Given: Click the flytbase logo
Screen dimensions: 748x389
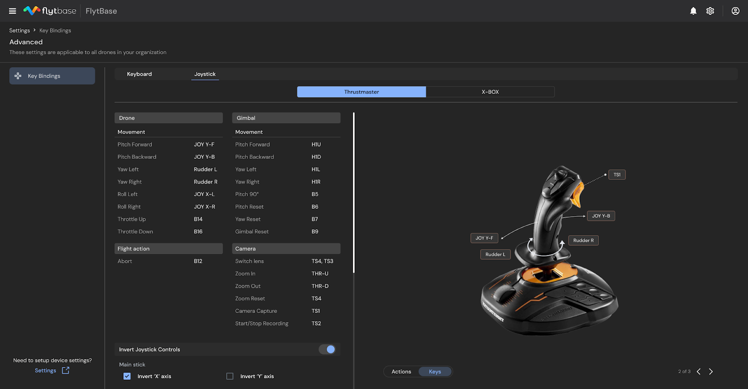Looking at the screenshot, I should [x=50, y=11].
